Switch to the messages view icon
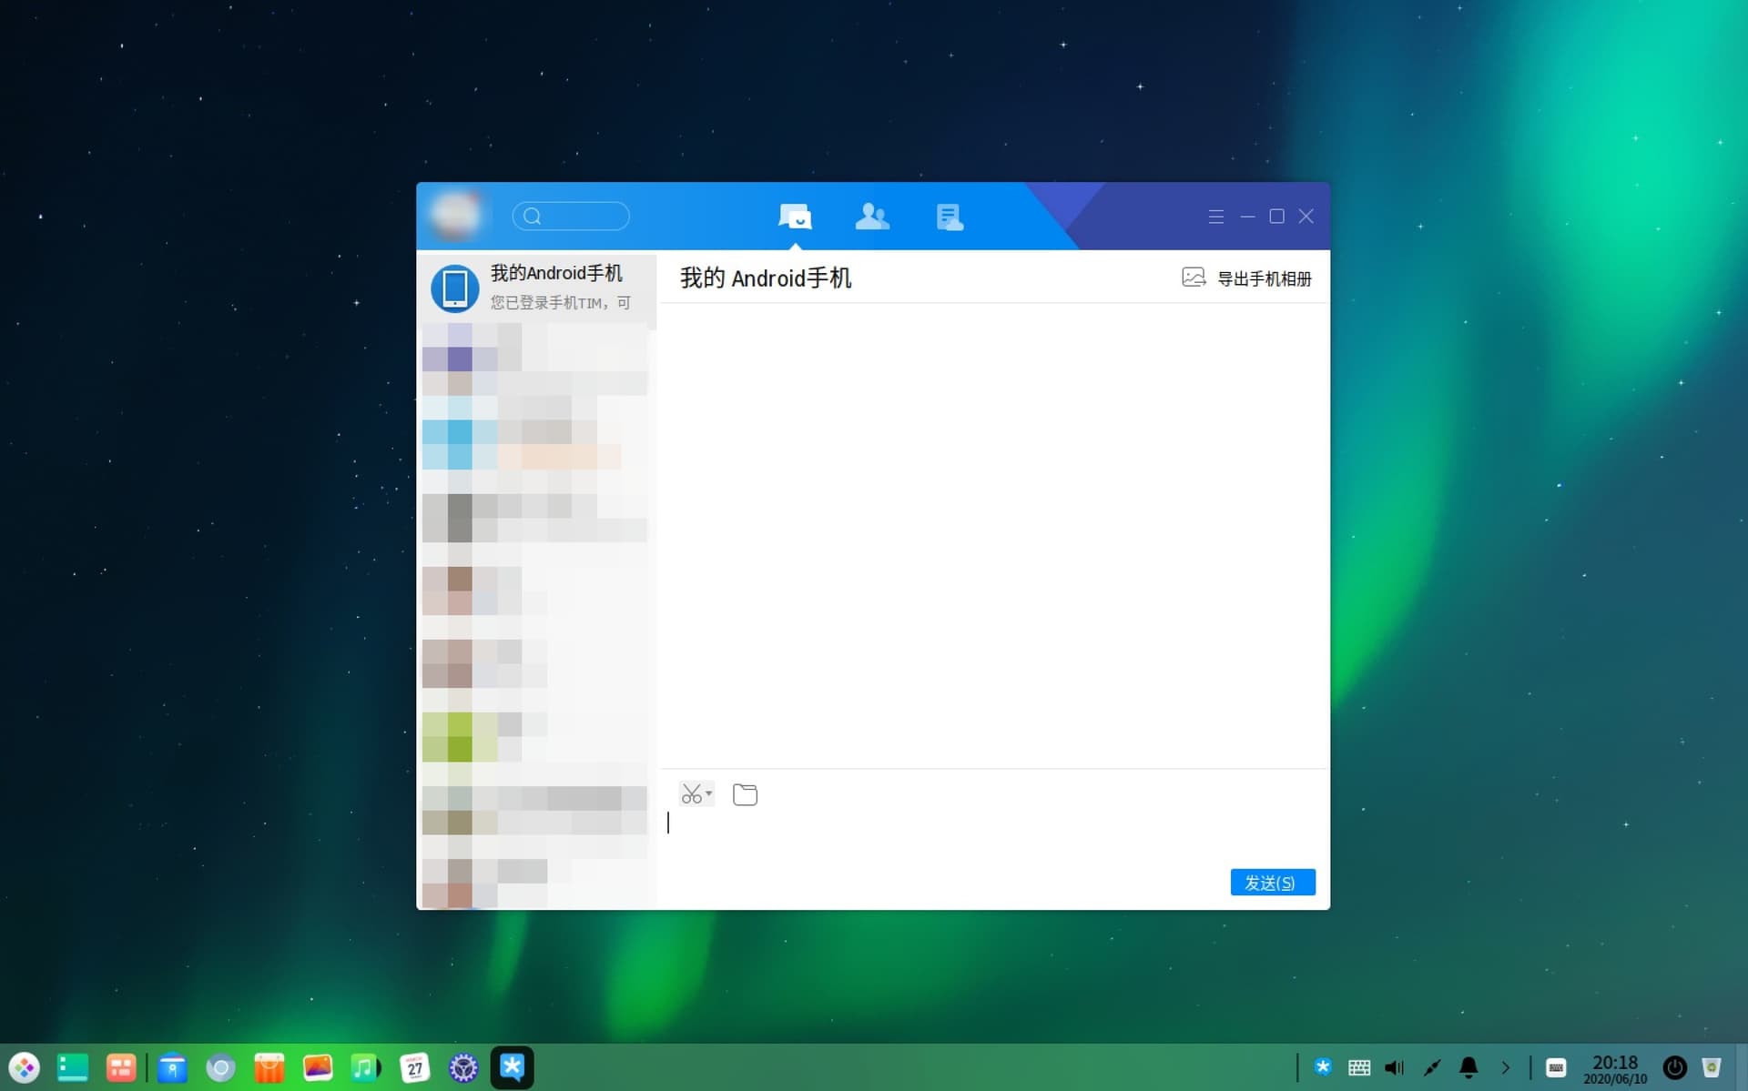This screenshot has height=1091, width=1748. point(795,216)
